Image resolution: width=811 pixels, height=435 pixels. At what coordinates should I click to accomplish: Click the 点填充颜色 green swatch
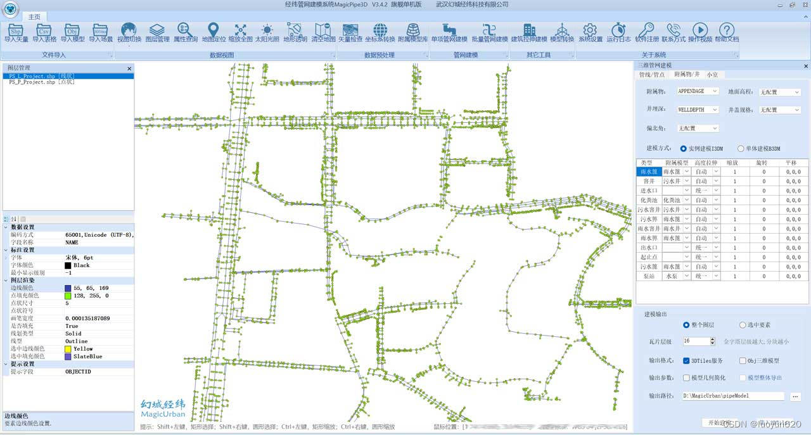click(x=68, y=296)
